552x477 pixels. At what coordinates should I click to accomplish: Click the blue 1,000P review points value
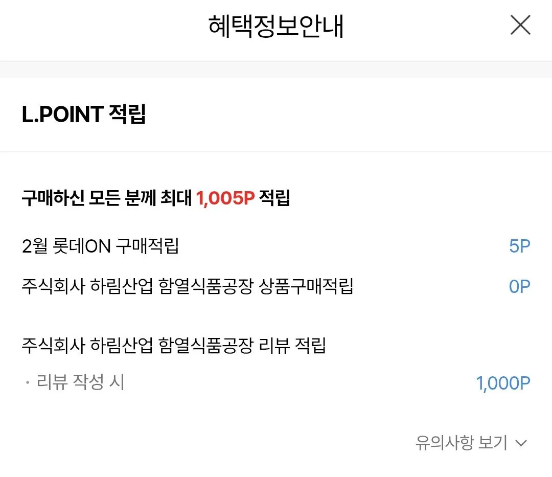coord(503,383)
